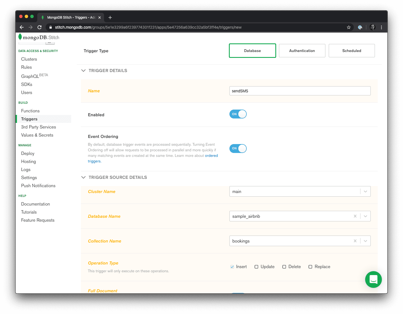Click the trigger Name input field

300,91
